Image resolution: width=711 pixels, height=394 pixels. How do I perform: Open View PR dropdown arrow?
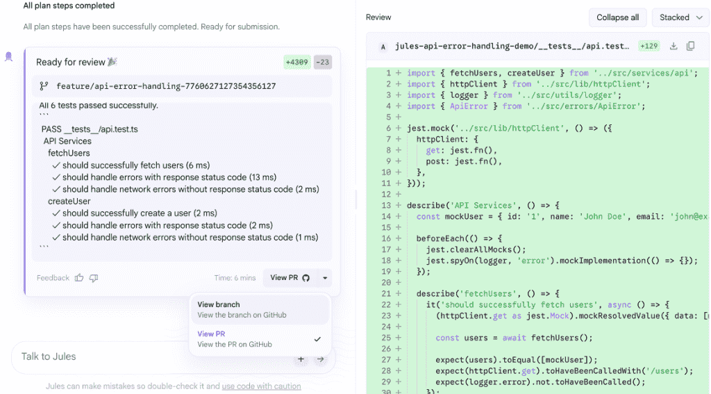325,278
